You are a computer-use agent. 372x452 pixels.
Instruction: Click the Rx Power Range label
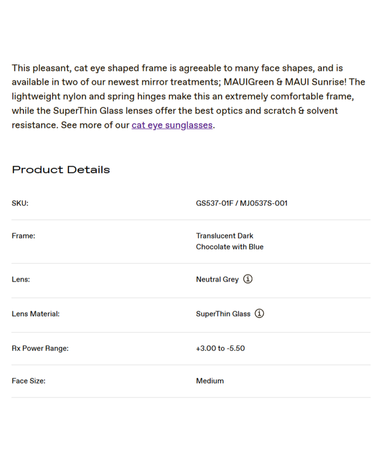point(40,348)
